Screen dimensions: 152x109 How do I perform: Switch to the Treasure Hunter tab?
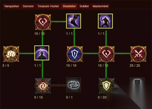tap(48, 6)
